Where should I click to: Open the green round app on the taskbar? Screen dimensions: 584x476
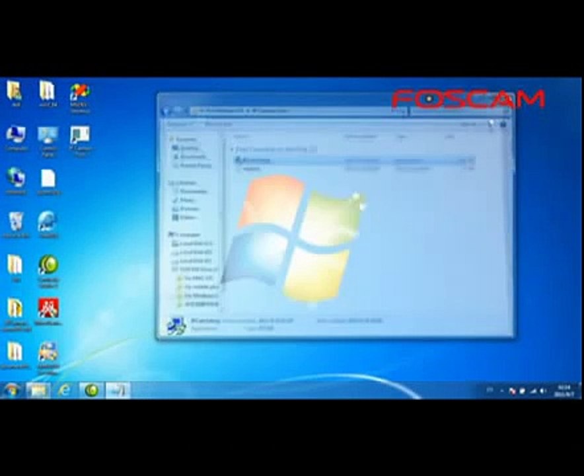tap(92, 391)
